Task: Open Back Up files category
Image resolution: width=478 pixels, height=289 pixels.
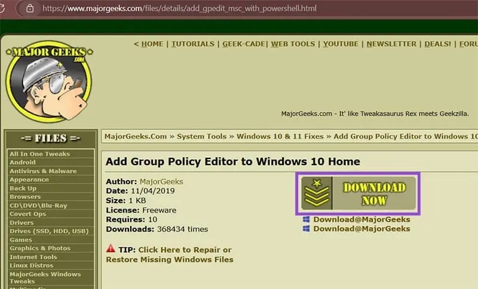Action: 23,188
